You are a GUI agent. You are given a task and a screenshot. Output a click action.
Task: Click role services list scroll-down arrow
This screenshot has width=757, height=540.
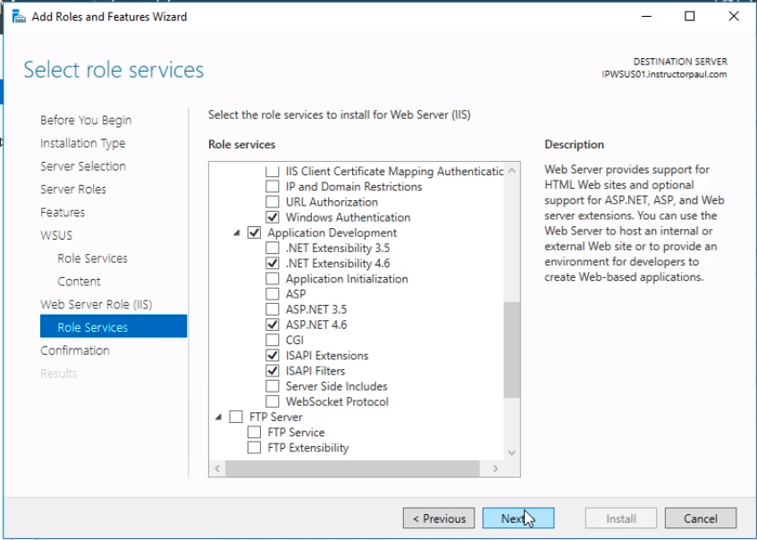pos(512,452)
